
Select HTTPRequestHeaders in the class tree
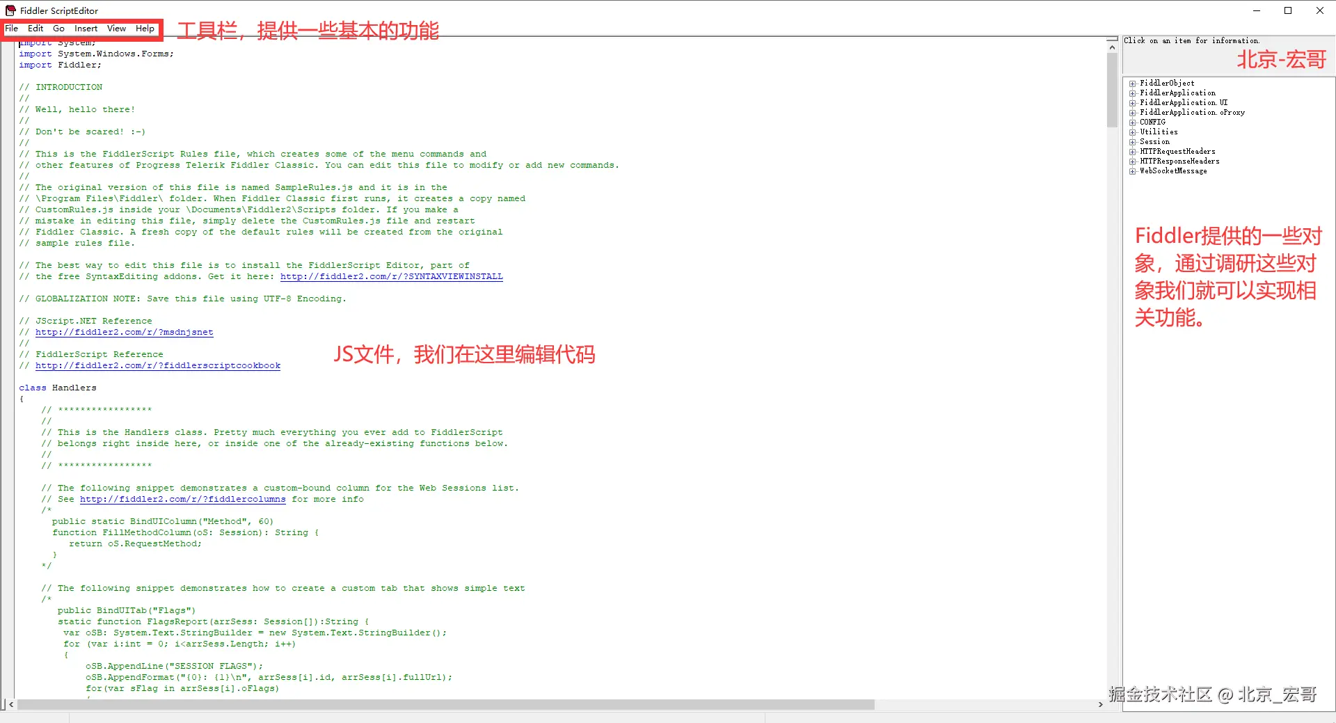click(x=1177, y=152)
